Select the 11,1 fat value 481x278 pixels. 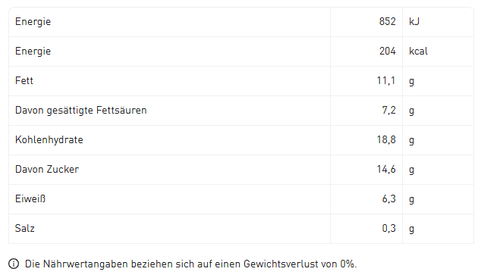coord(386,80)
